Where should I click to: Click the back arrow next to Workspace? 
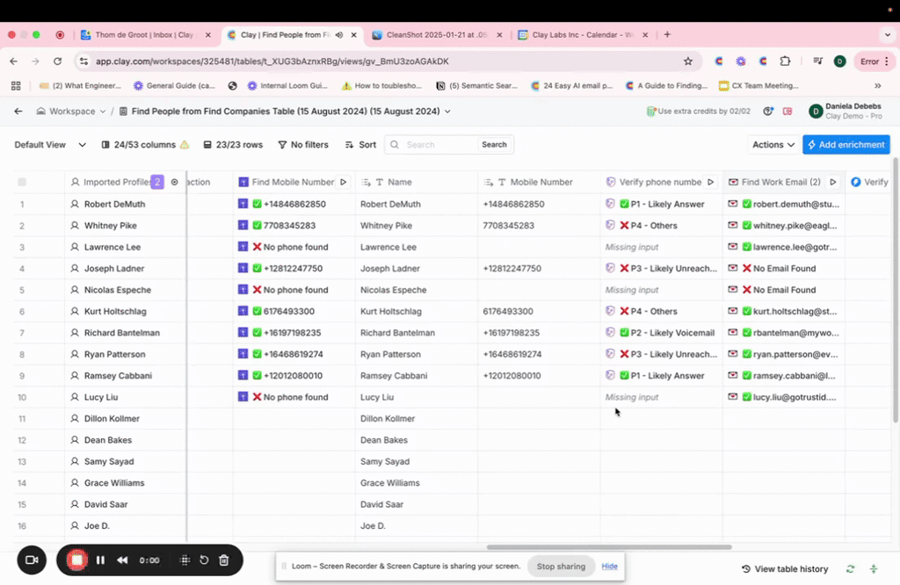tap(18, 112)
